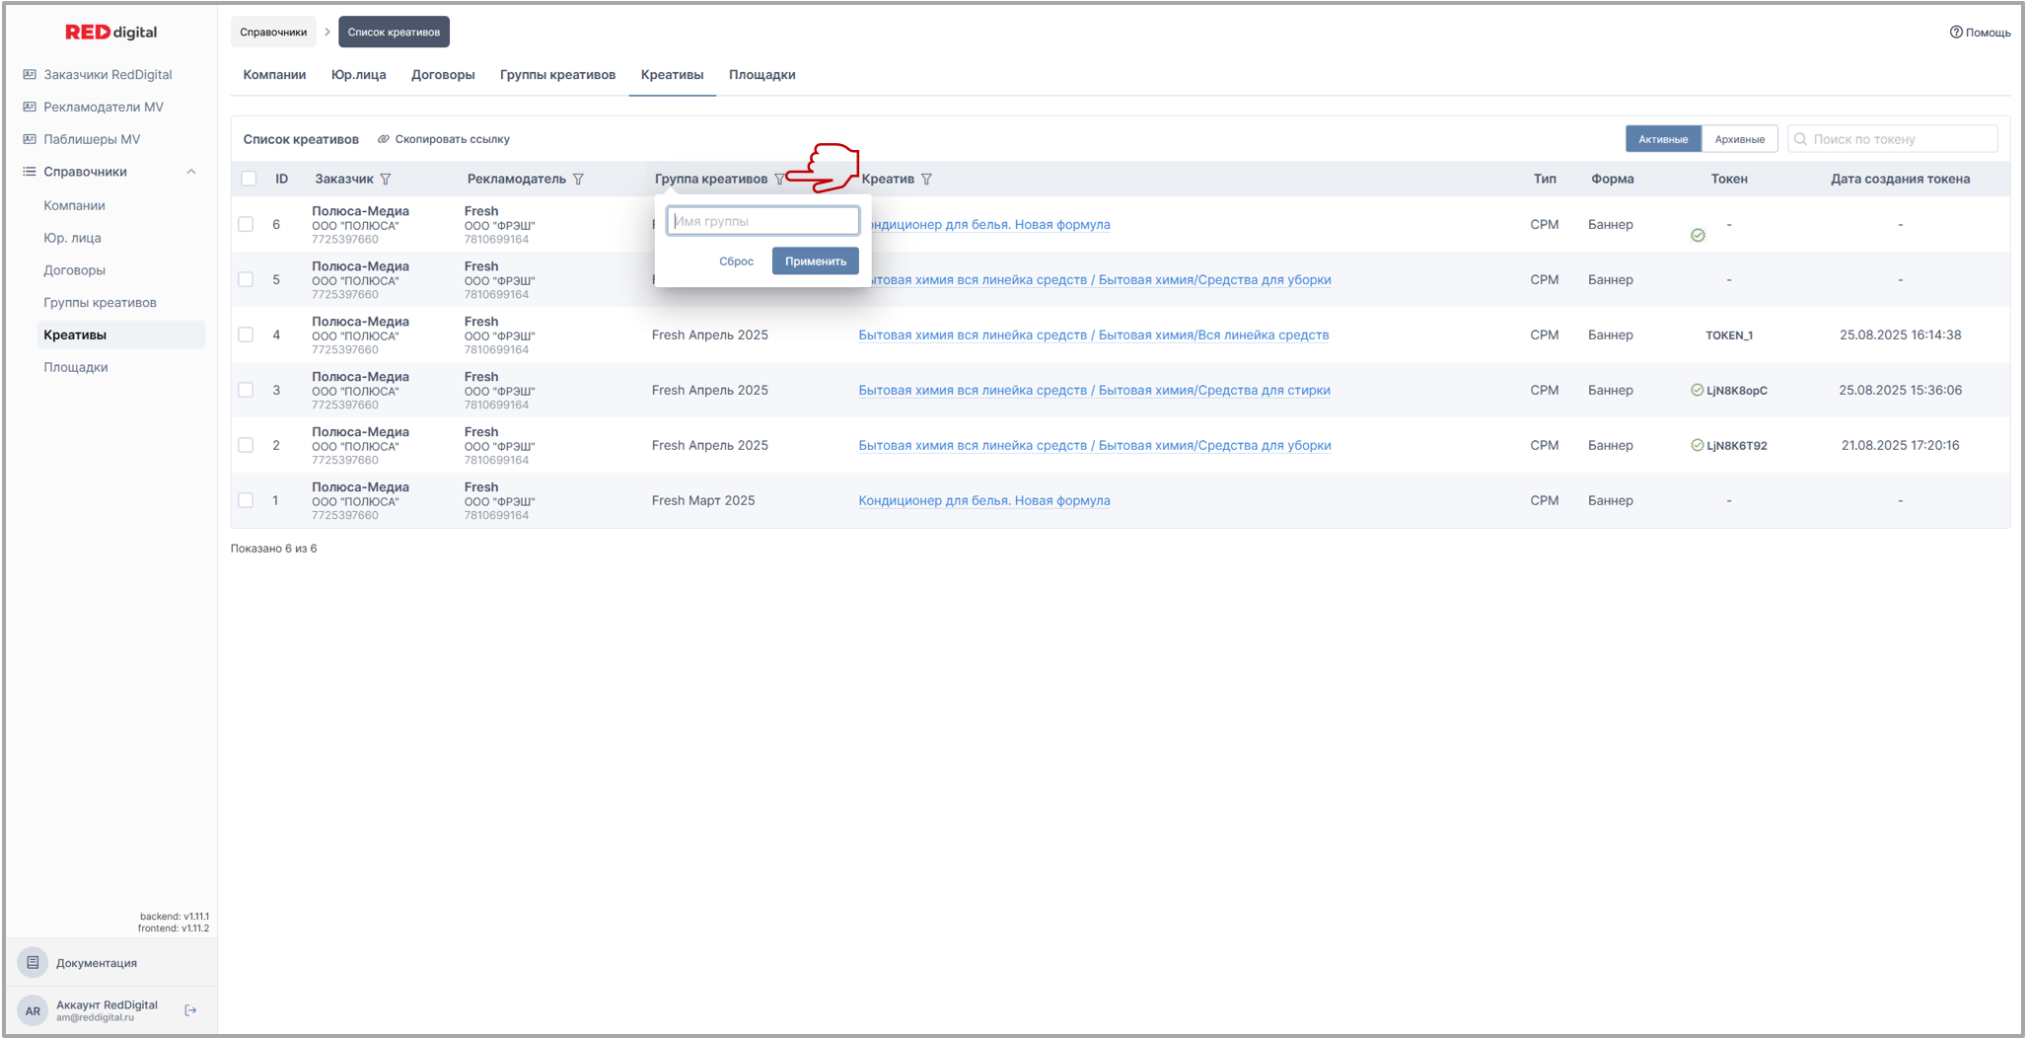Open Документация from the sidebar icon
Screen dimensions: 2028x1039
tap(33, 962)
